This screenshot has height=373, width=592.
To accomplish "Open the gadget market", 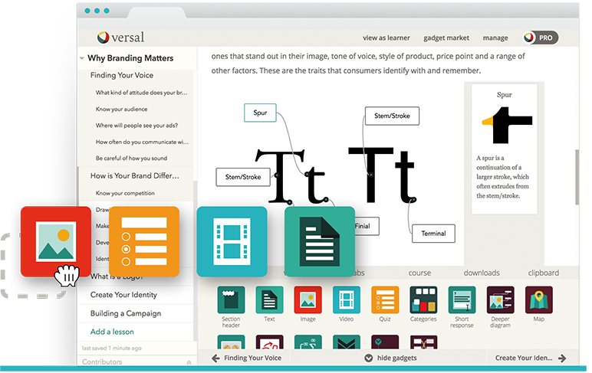I will (x=446, y=38).
